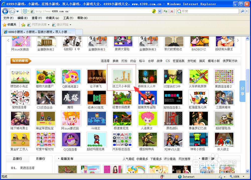The image size is (251, 180).
Task: Click the 连连看 category link
Action: (105, 61)
